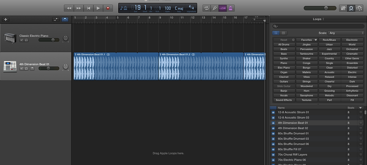
Task: Filter loops by Electronic genre
Action: coord(352,40)
